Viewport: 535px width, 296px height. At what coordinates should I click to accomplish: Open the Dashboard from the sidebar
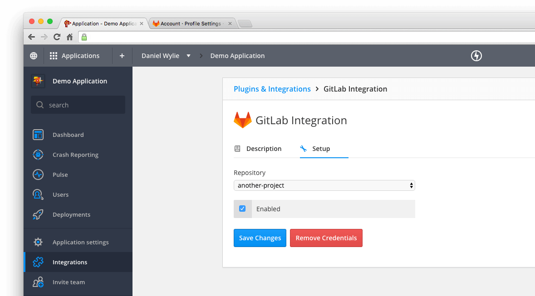click(x=68, y=135)
